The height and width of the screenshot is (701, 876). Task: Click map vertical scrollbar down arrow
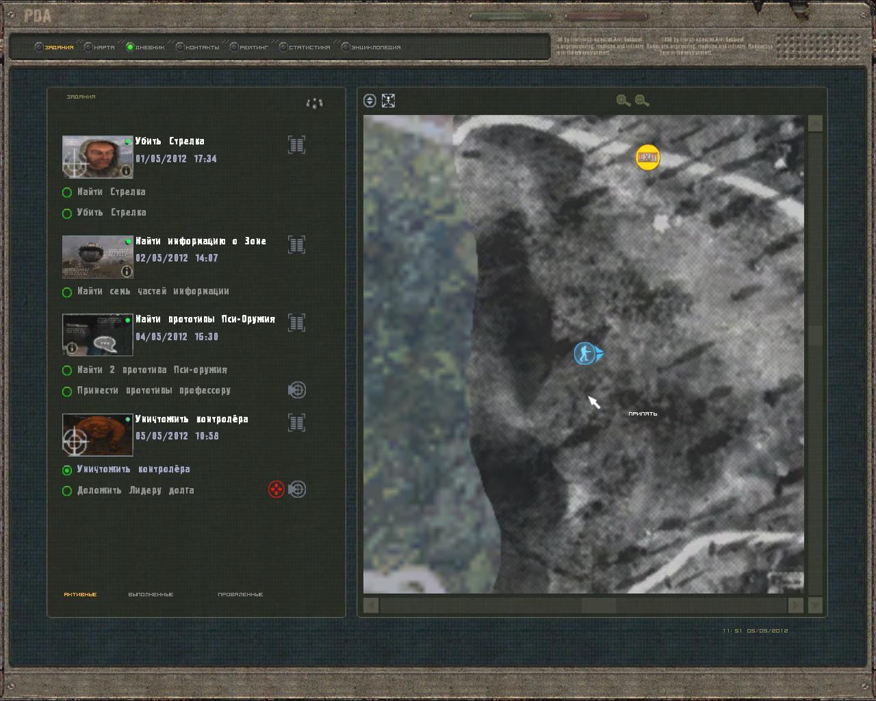(x=815, y=605)
